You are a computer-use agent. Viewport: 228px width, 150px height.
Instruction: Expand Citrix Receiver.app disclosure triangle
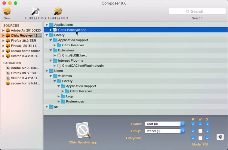(51, 30)
